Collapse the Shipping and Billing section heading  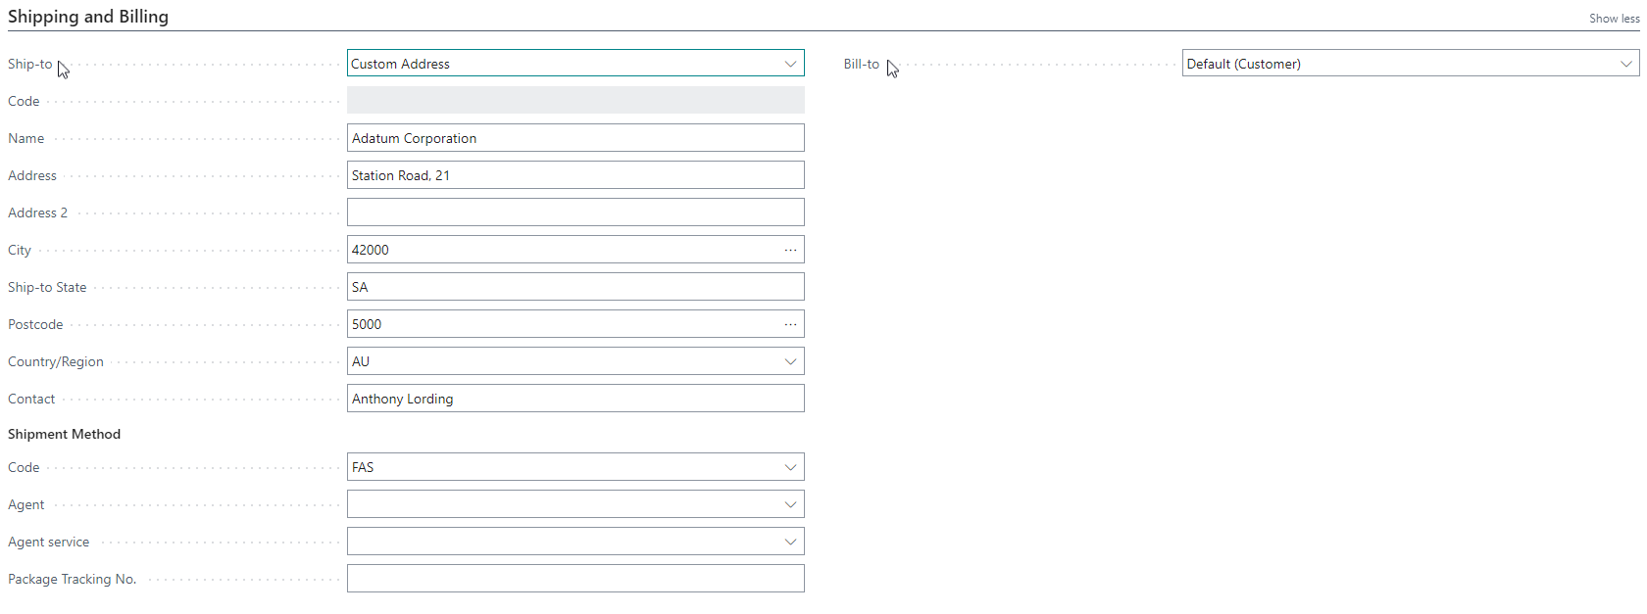(88, 17)
